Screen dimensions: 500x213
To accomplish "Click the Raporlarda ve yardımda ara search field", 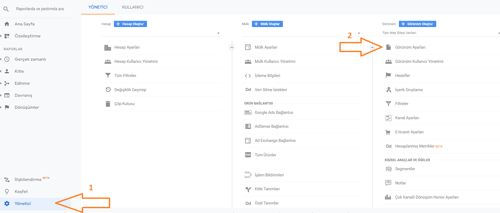I will point(40,9).
